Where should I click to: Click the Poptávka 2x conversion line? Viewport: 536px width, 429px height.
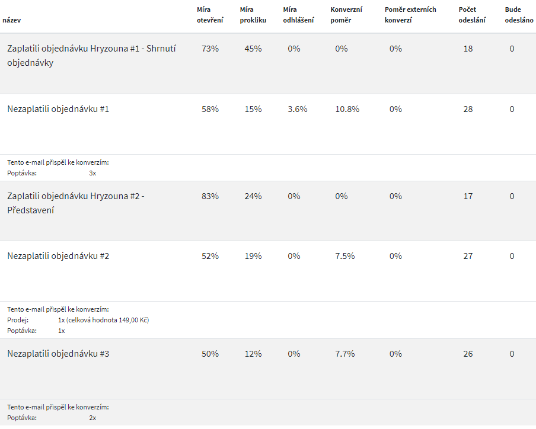[52, 418]
